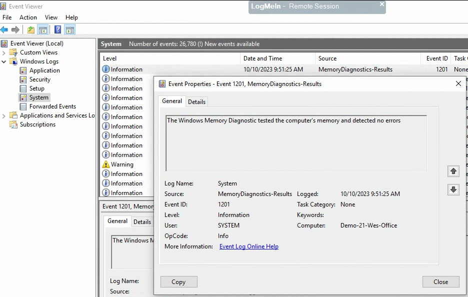Go to next event with down arrow
468x297 pixels.
453,189
